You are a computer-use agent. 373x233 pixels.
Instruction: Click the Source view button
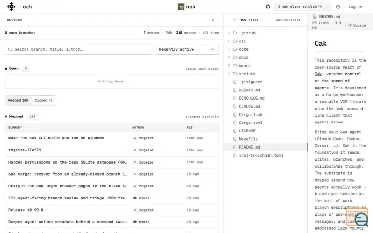357,25
